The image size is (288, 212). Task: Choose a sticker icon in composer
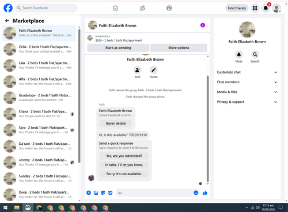[103, 192]
